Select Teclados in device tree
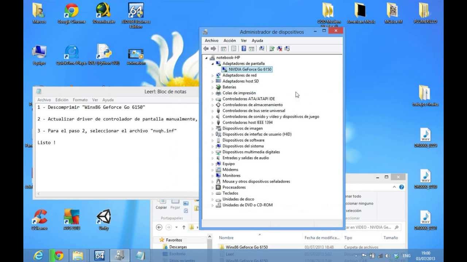This screenshot has width=467, height=262. point(230,193)
